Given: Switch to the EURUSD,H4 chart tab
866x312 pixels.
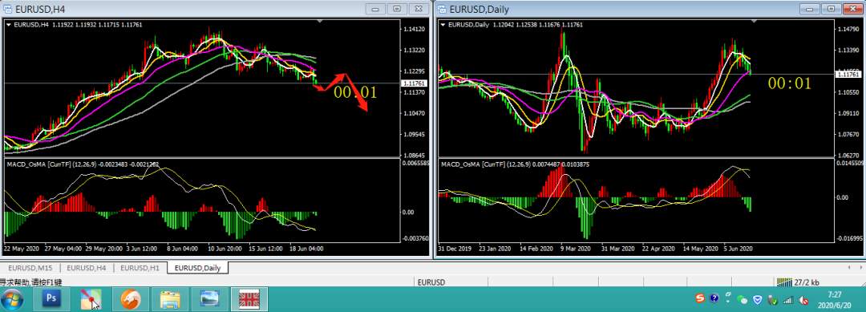Looking at the screenshot, I should (x=87, y=268).
